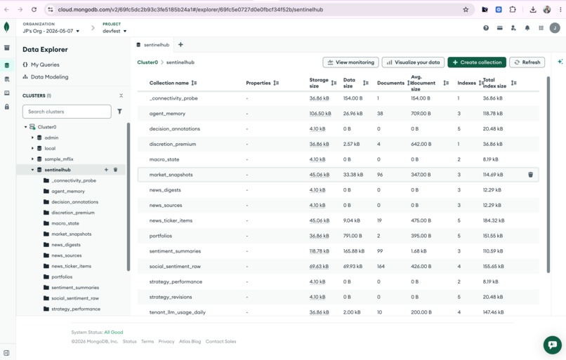This screenshot has width=566, height=360.
Task: Open the help question mark icon
Action: [486, 28]
